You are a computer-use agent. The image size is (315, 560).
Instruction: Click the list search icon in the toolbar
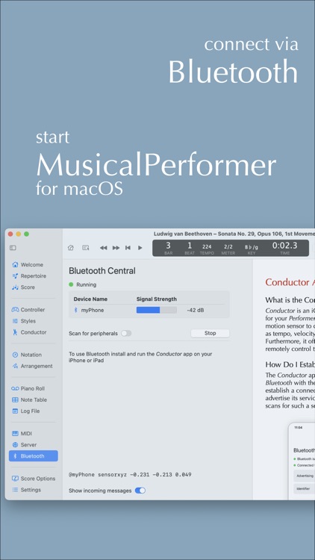(86, 247)
